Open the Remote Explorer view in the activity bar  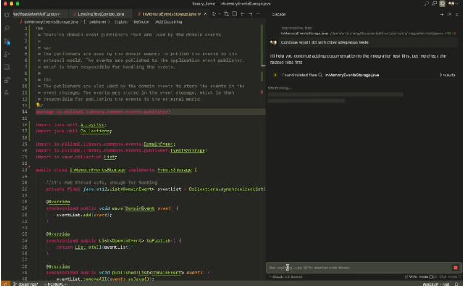point(7,67)
